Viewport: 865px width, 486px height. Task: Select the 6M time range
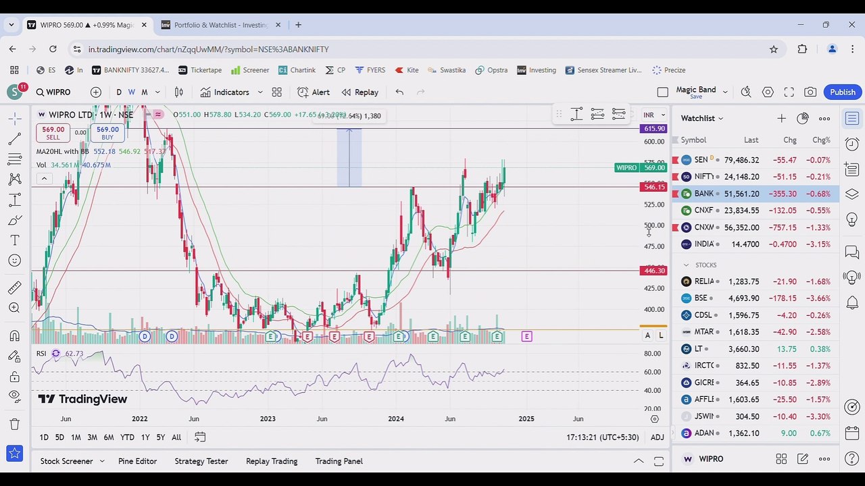coord(108,437)
